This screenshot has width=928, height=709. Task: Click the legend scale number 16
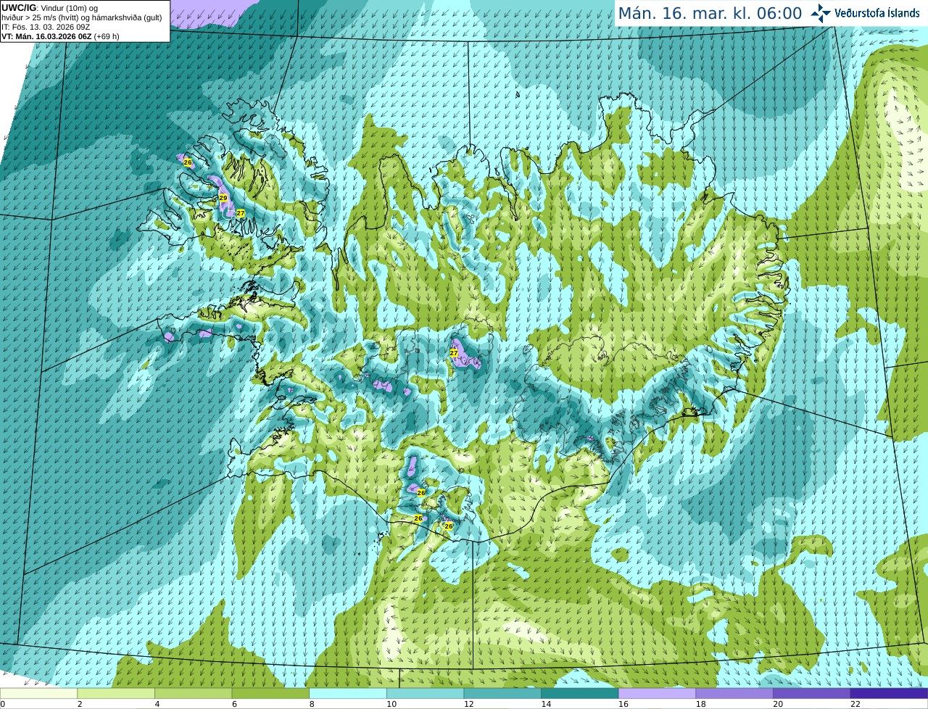pos(623,704)
